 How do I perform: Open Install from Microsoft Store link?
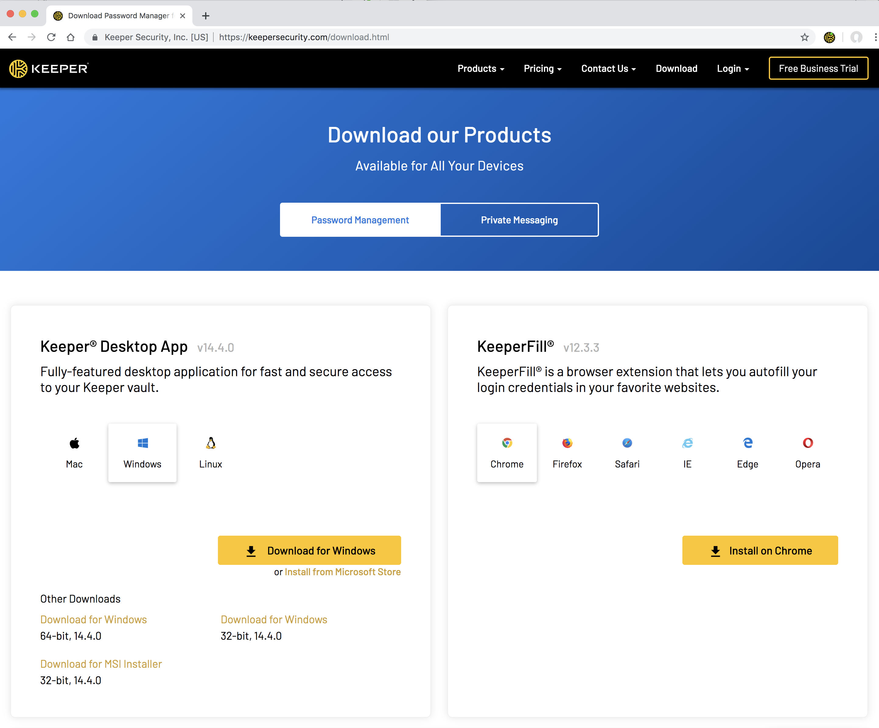point(343,572)
